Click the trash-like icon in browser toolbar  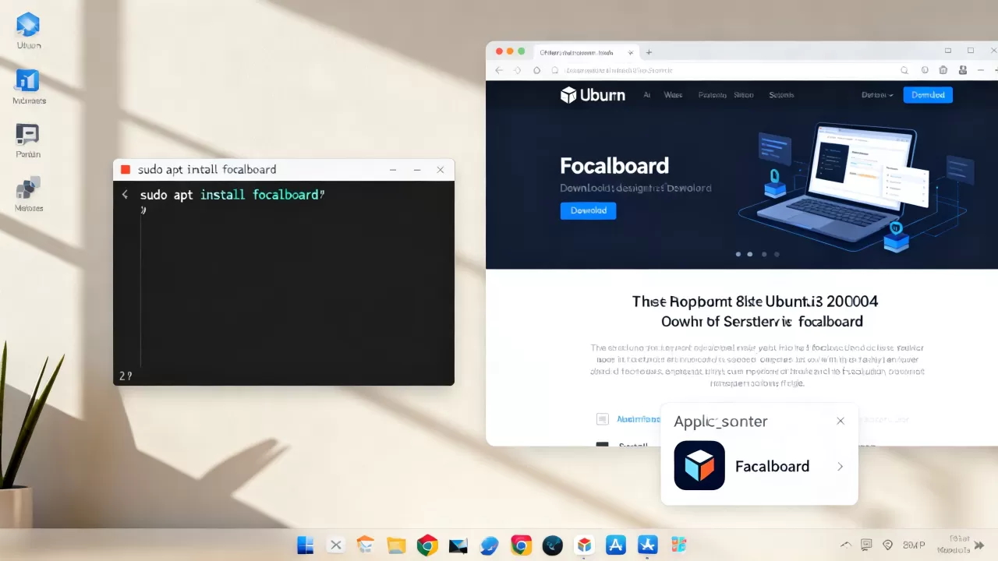pos(943,70)
